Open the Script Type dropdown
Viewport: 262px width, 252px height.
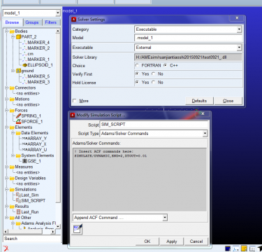pos(154,134)
